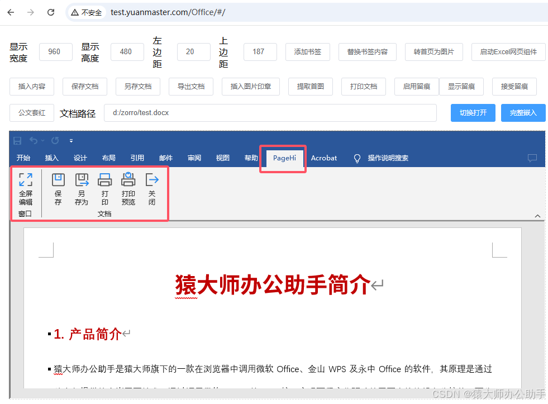Click the 文档路径 input field
The height and width of the screenshot is (404, 548).
pos(270,113)
